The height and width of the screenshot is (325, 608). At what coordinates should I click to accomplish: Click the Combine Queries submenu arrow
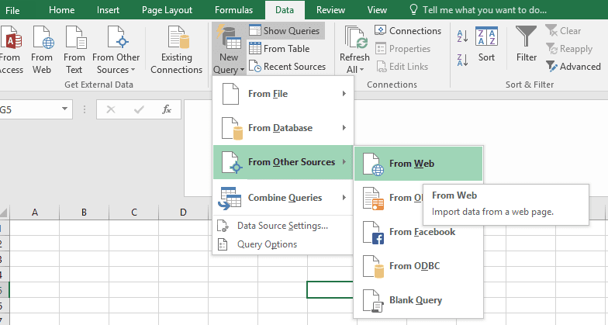[x=344, y=197]
